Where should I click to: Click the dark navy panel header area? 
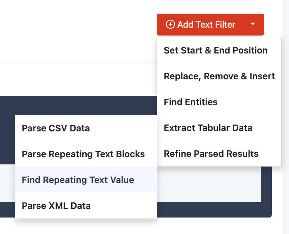tap(72, 106)
